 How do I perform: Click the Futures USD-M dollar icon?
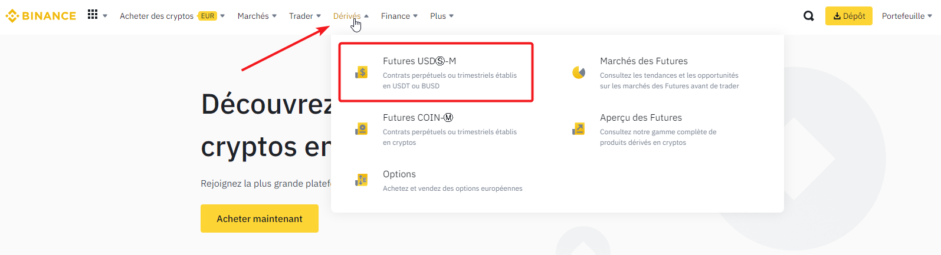(362, 72)
